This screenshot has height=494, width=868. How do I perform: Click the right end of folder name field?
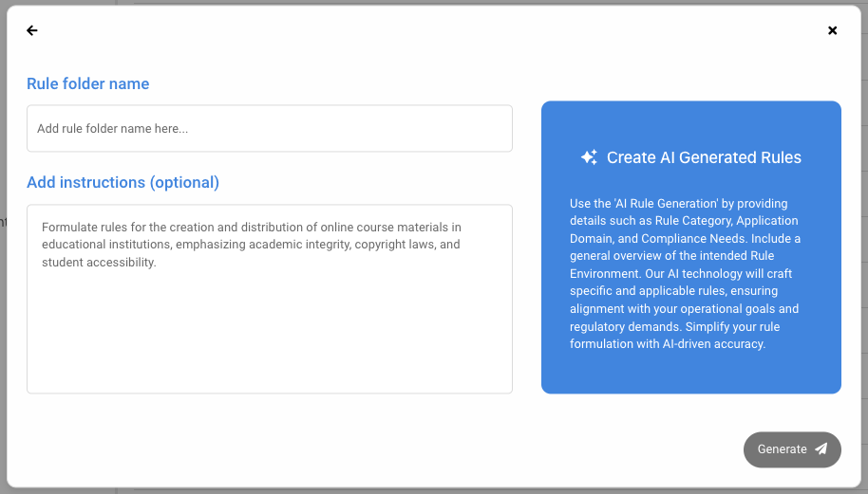[x=494, y=129]
